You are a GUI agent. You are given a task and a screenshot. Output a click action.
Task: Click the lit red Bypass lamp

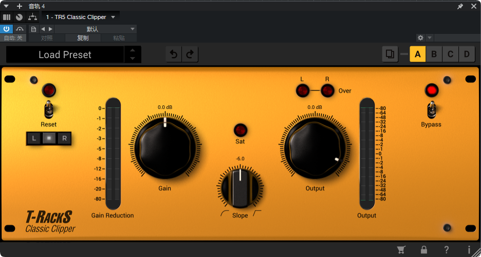431,90
